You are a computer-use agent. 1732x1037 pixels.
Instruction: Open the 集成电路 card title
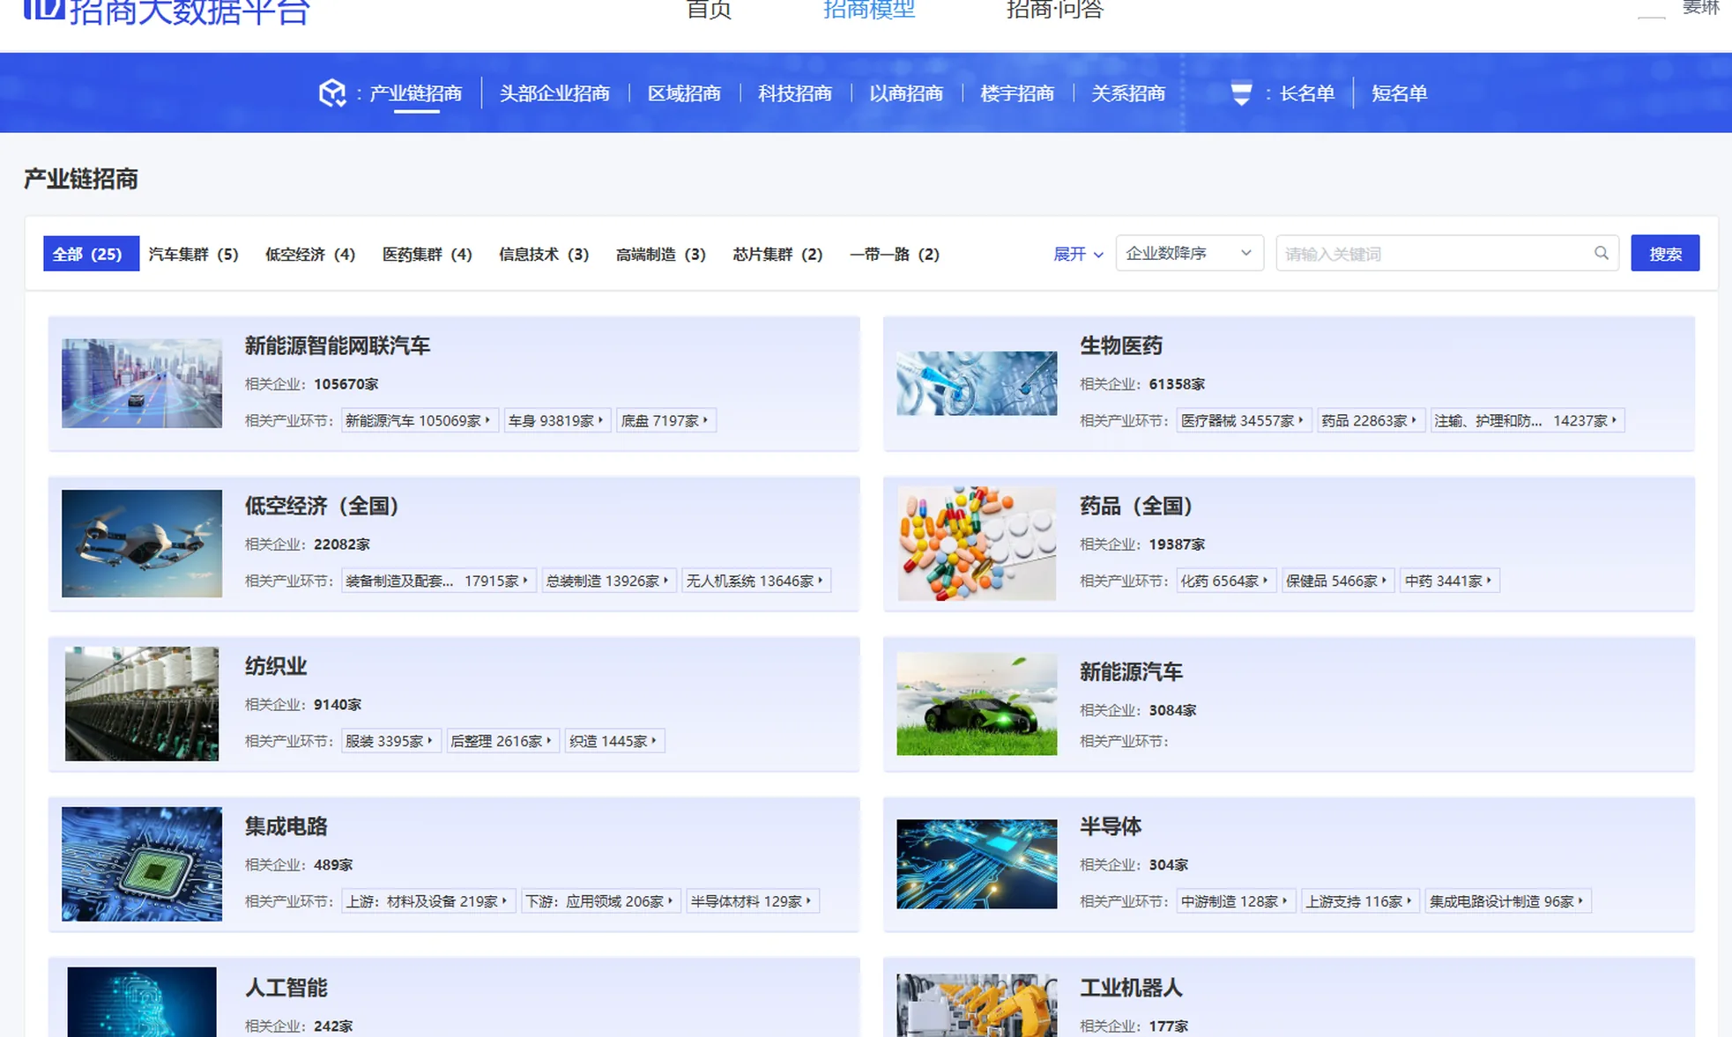pos(286,826)
